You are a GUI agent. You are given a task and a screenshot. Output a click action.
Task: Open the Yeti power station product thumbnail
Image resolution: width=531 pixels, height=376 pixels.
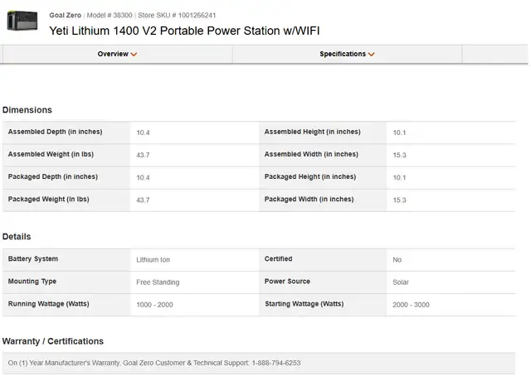pos(22,21)
